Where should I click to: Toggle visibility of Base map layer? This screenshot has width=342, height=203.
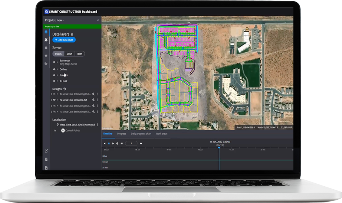(x=54, y=62)
